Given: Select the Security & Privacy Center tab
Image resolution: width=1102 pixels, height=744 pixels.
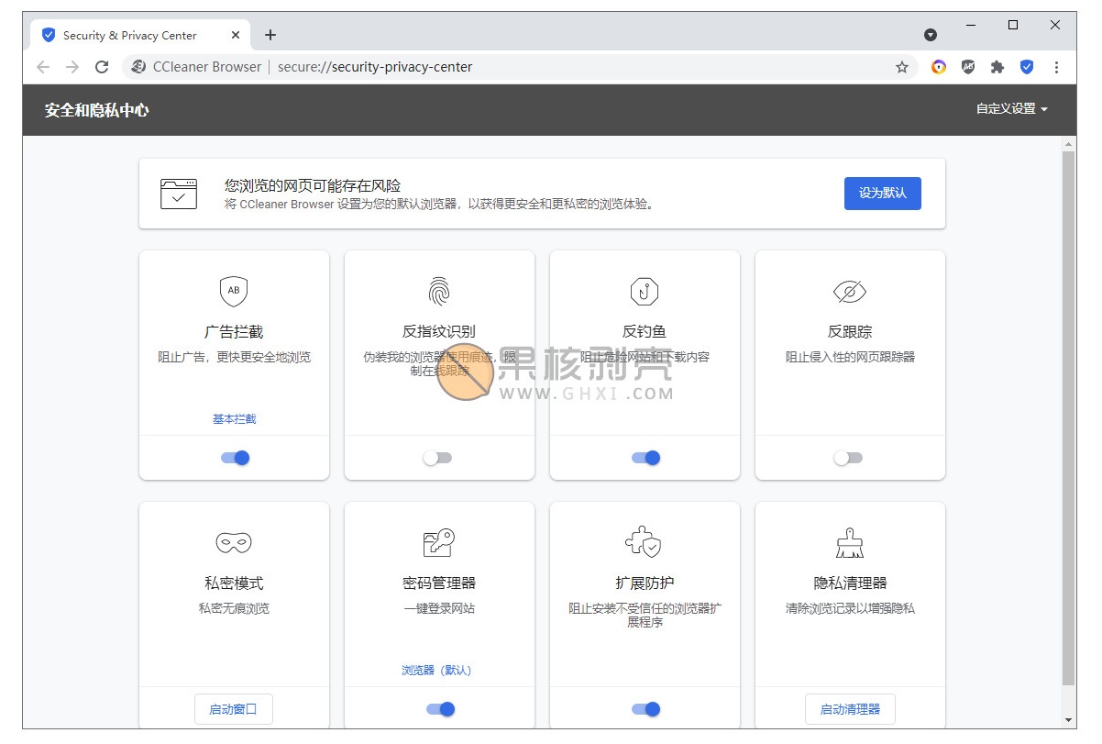Looking at the screenshot, I should 129,36.
